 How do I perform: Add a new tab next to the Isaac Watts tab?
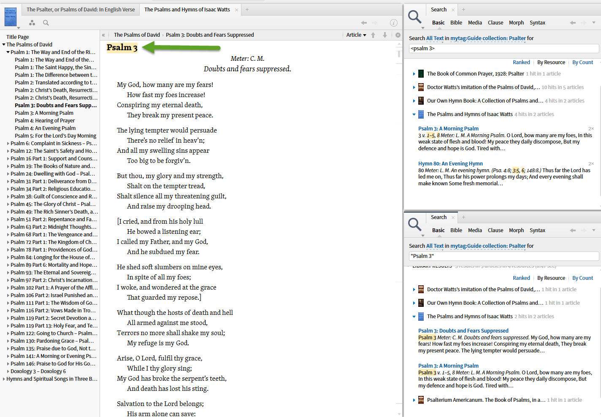(247, 10)
